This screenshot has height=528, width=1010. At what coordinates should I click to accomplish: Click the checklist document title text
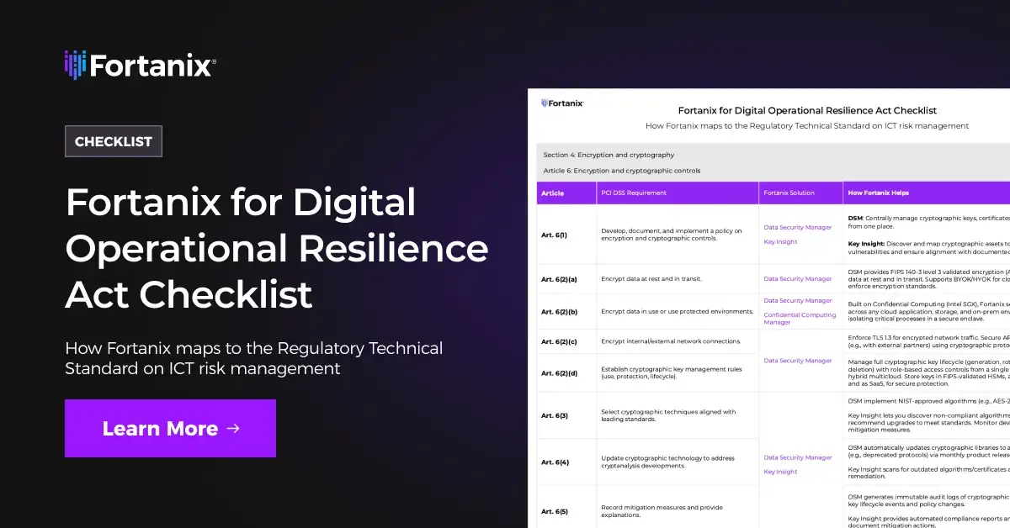808,110
